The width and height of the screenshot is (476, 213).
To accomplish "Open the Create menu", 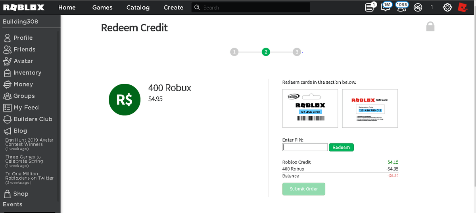I will [x=173, y=7].
